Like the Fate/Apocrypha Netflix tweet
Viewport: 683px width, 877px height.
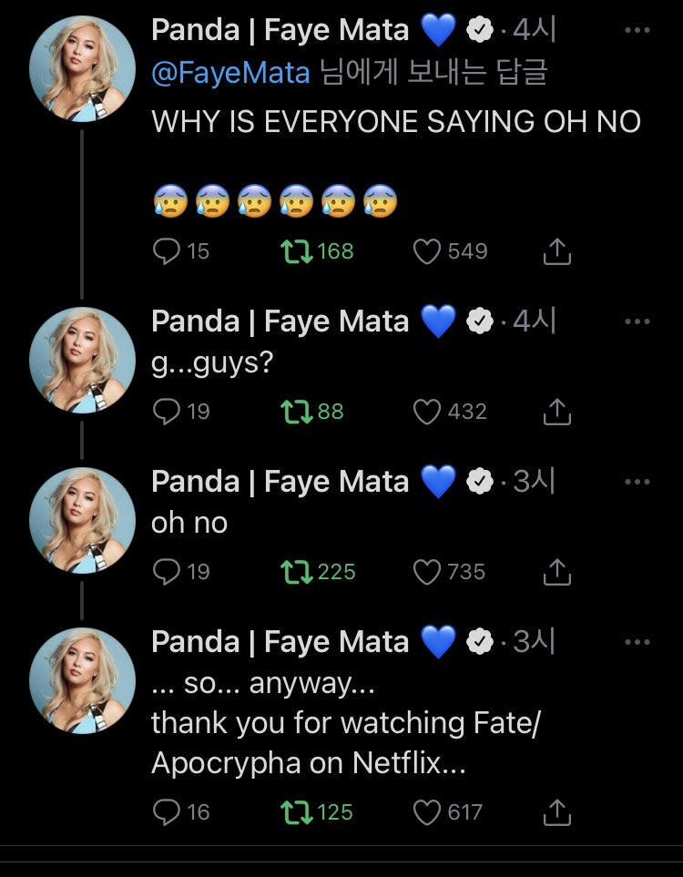click(x=427, y=812)
